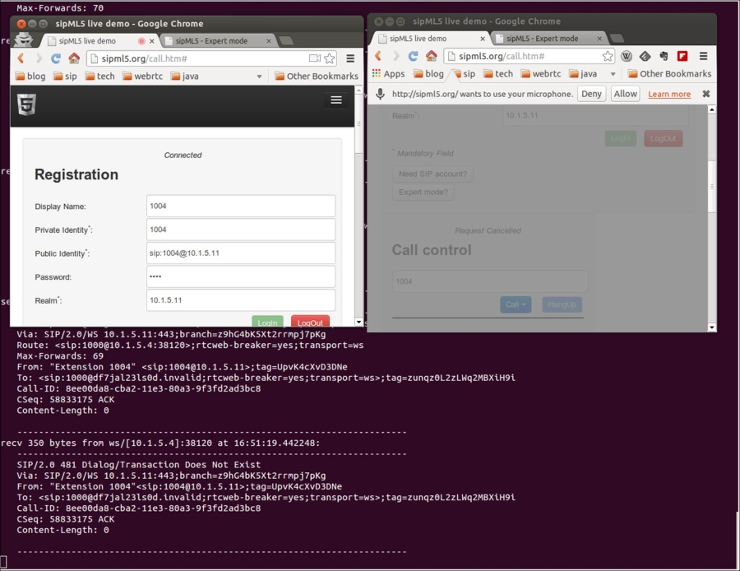Open the Learn more link in permission bar
Viewport: 740px width, 571px height.
(668, 95)
